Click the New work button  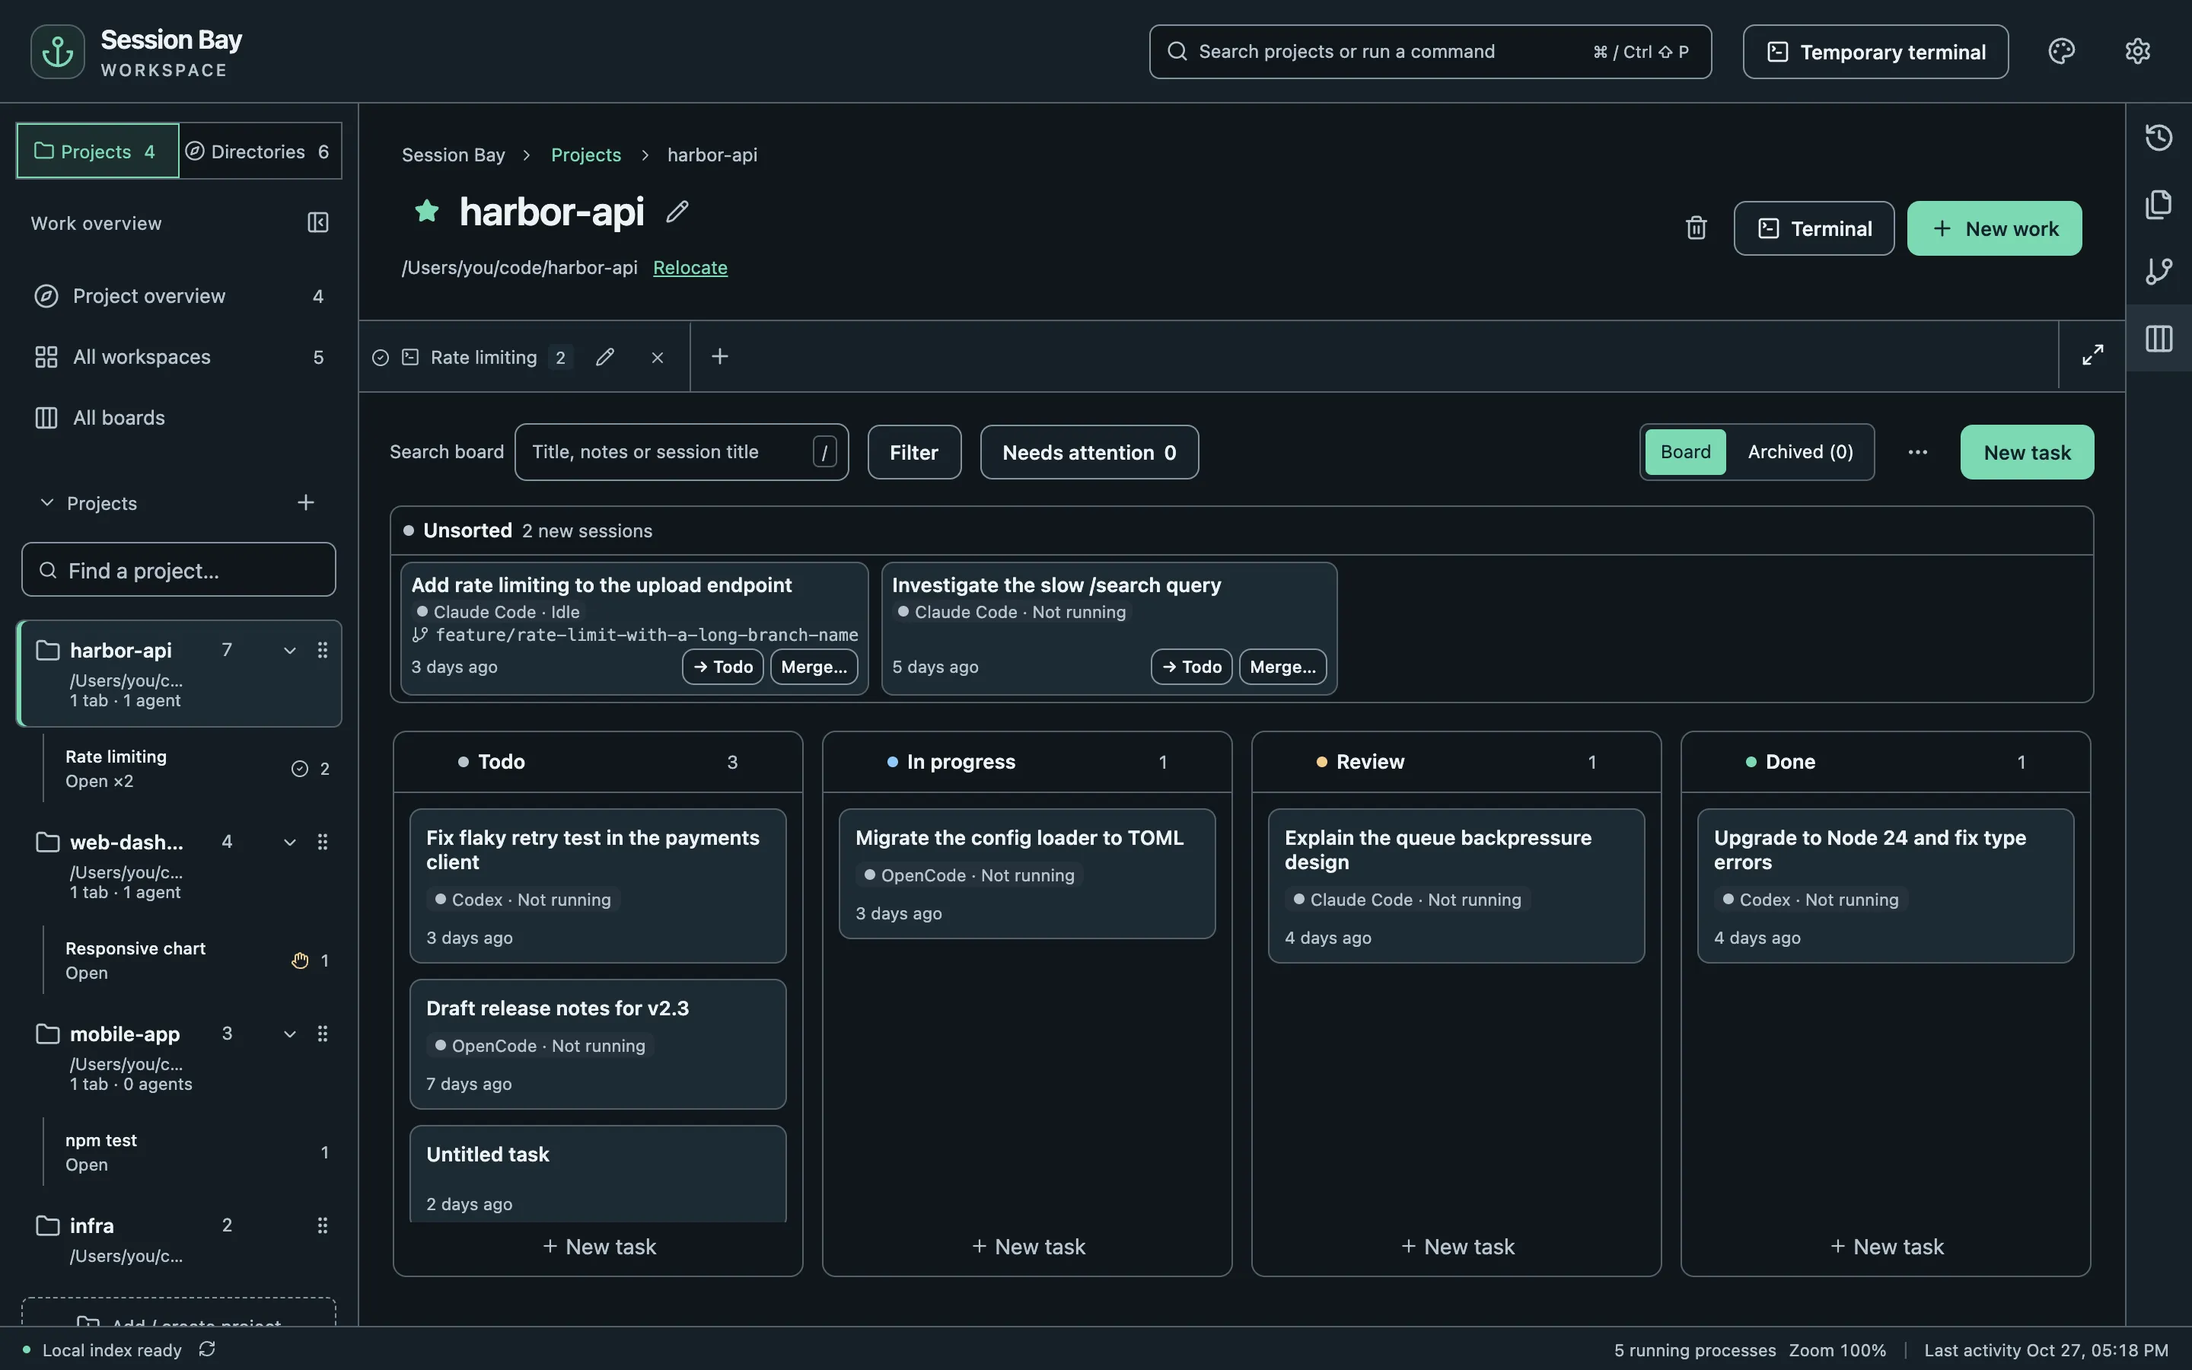point(1993,228)
